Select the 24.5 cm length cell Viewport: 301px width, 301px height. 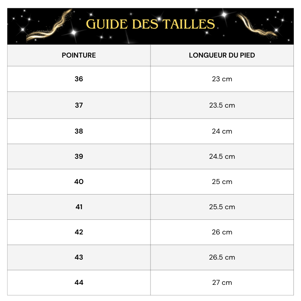(x=222, y=157)
